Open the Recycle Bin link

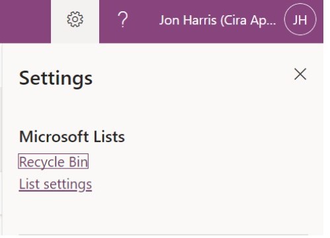[x=54, y=161]
